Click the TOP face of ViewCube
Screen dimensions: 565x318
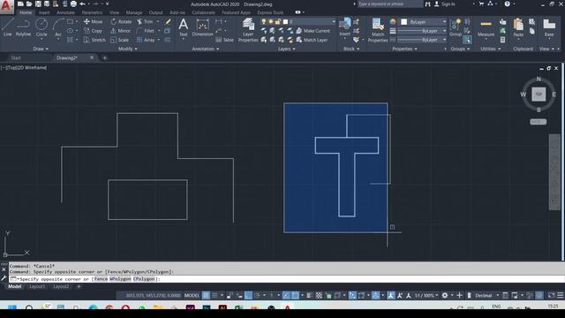[539, 95]
